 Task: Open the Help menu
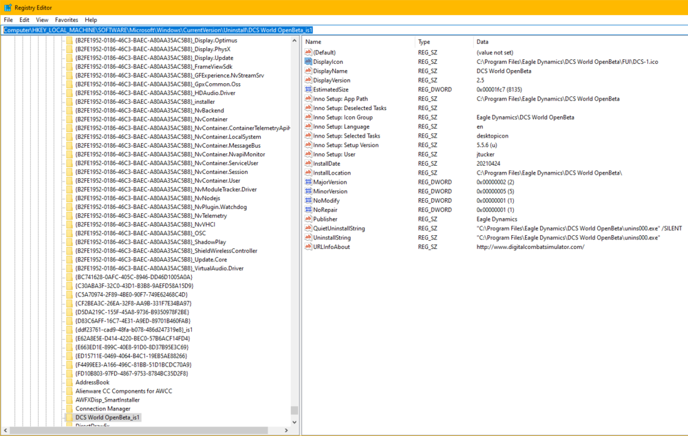coord(91,20)
